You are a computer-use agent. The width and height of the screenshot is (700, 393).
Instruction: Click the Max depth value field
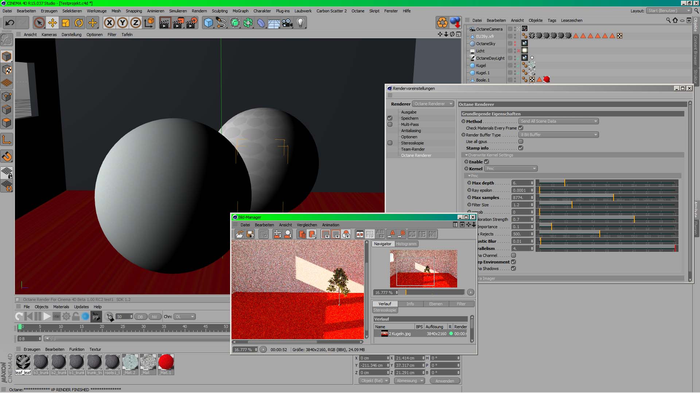pyautogui.click(x=520, y=183)
